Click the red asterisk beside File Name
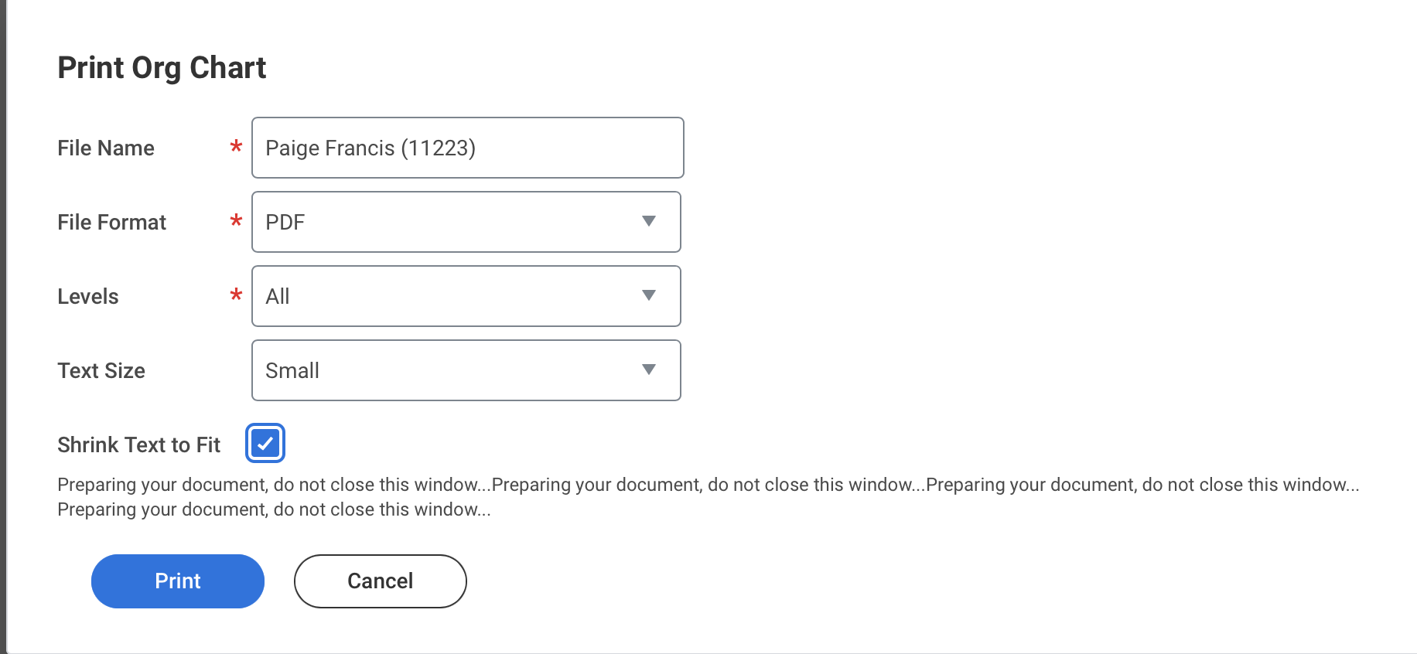Image resolution: width=1417 pixels, height=654 pixels. coord(236,146)
